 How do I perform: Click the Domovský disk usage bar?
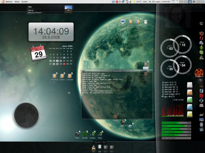[x=176, y=135]
